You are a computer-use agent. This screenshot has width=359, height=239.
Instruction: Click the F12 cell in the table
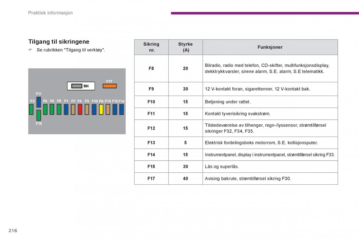[x=151, y=128]
